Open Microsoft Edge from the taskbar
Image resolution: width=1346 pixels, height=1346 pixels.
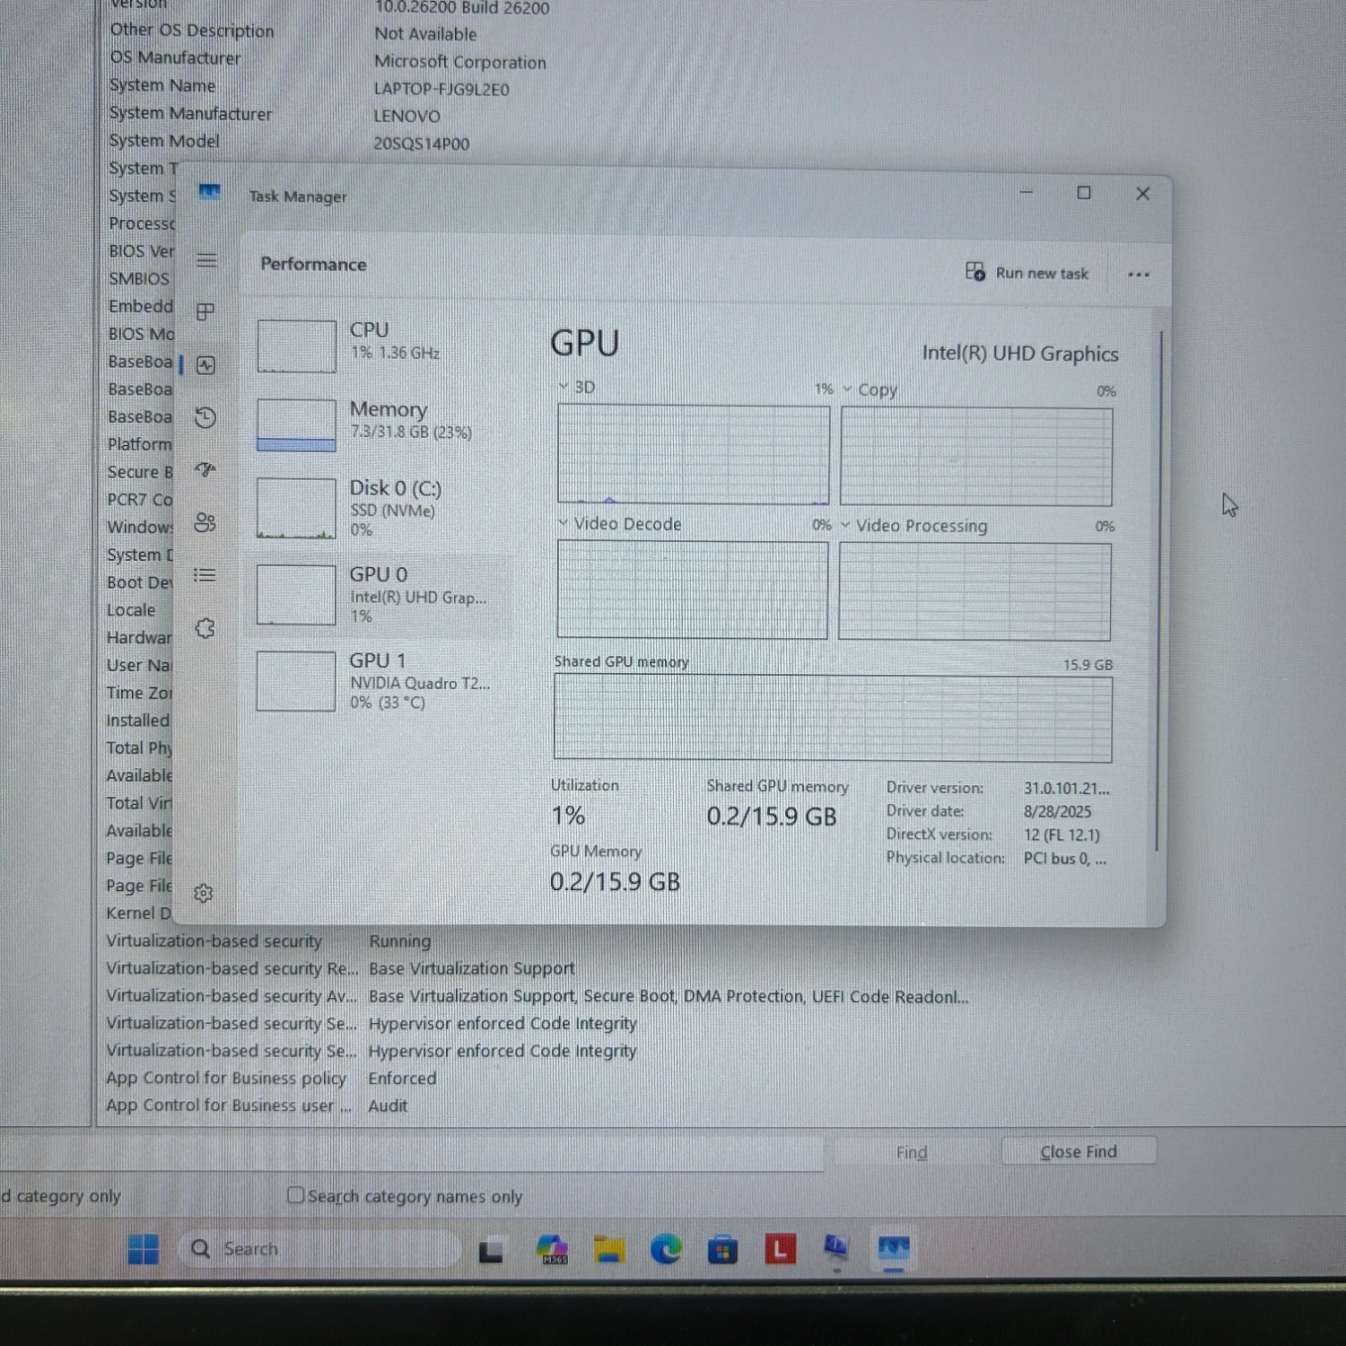coord(665,1248)
